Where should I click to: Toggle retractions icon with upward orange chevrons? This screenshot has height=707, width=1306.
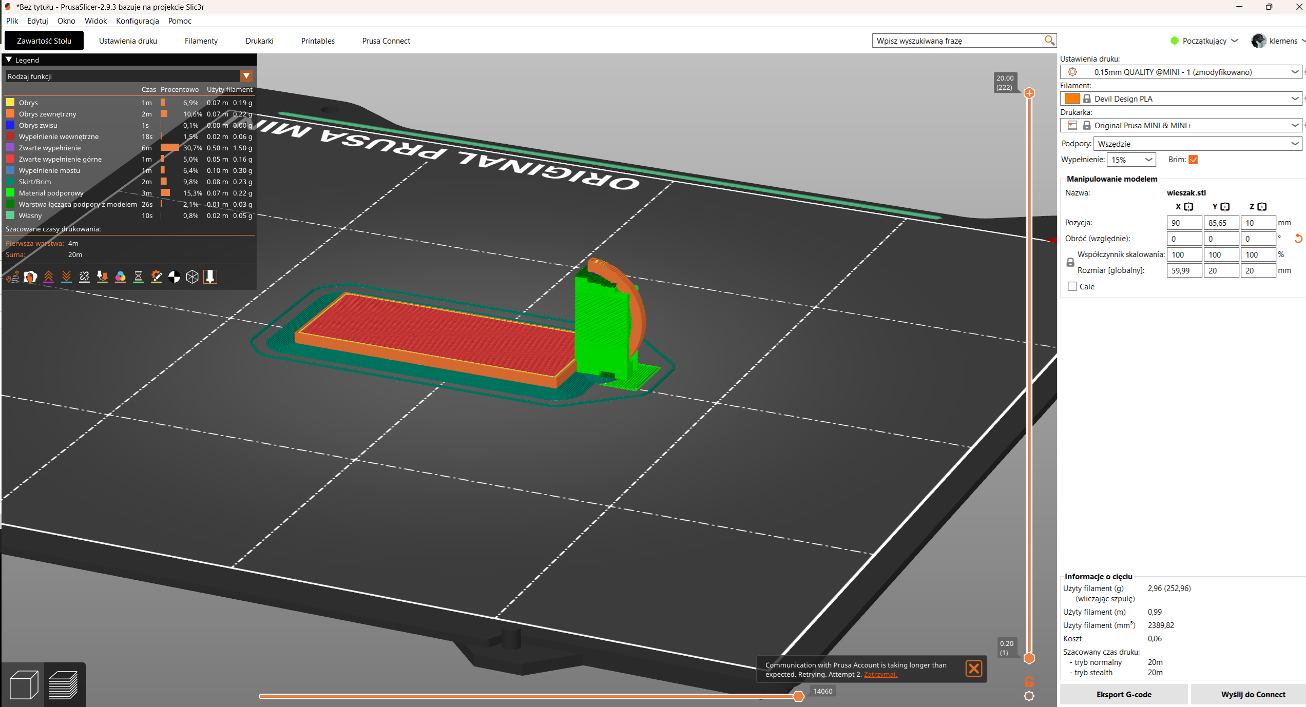coord(48,277)
